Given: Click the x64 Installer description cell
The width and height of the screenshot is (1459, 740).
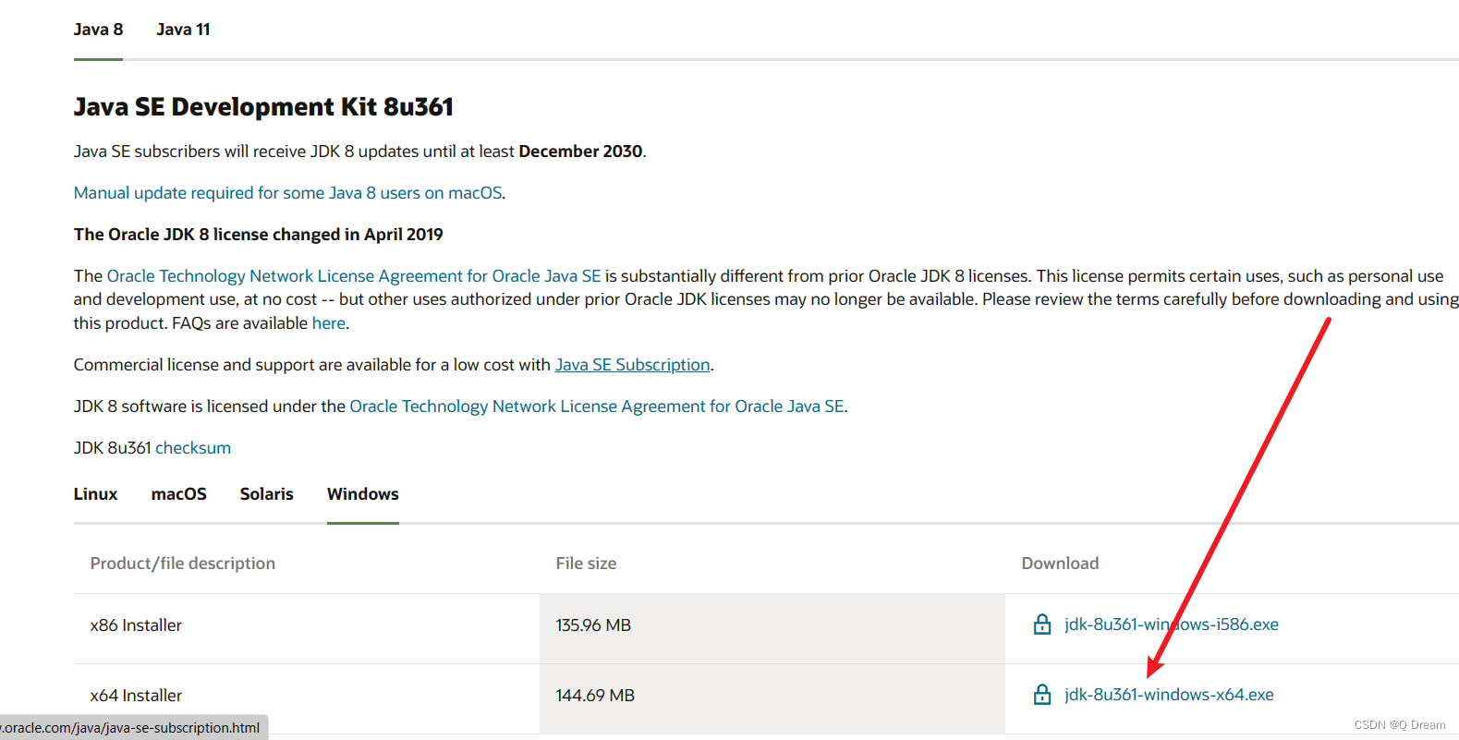Looking at the screenshot, I should tap(136, 696).
